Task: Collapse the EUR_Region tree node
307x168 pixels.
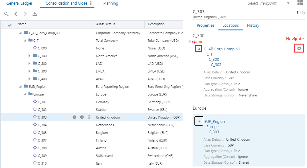Action: click(x=20, y=86)
